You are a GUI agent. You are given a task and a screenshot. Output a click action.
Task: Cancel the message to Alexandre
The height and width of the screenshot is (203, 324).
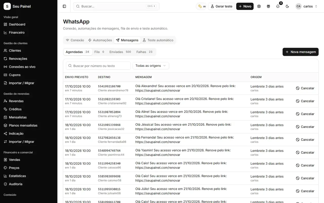[x=305, y=88]
